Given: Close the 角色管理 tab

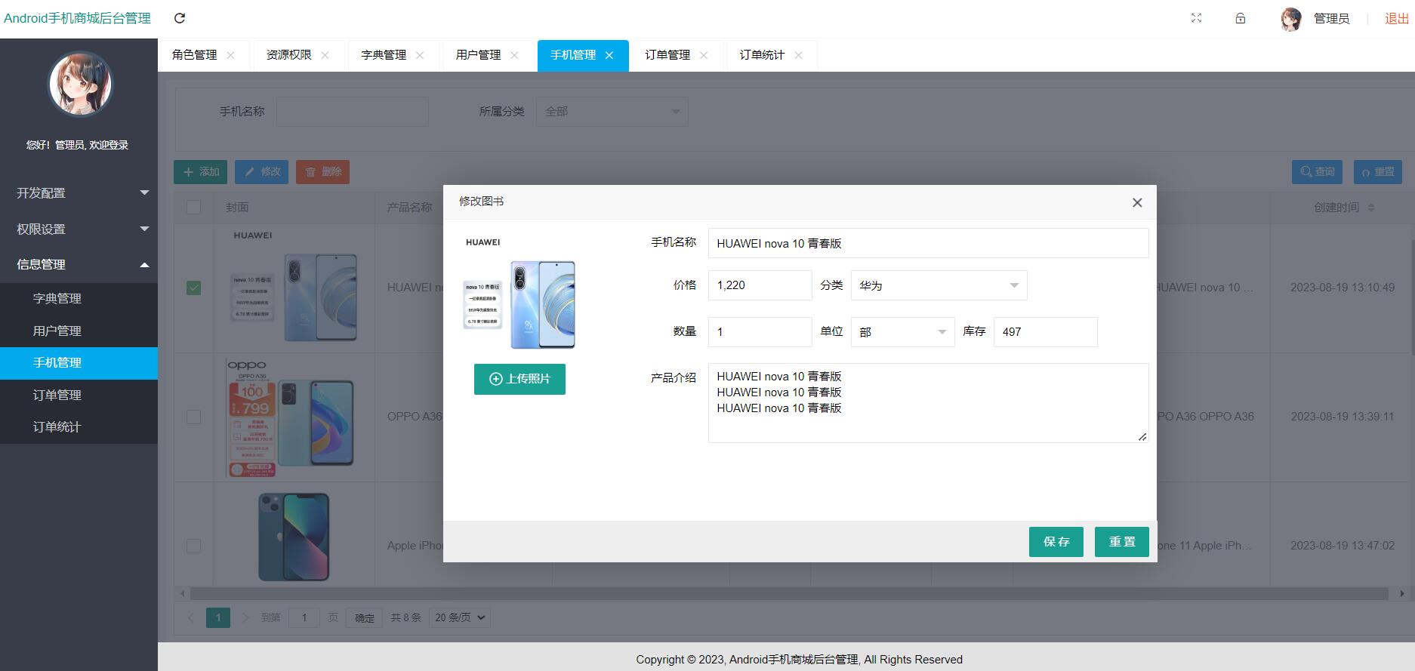Looking at the screenshot, I should (230, 55).
